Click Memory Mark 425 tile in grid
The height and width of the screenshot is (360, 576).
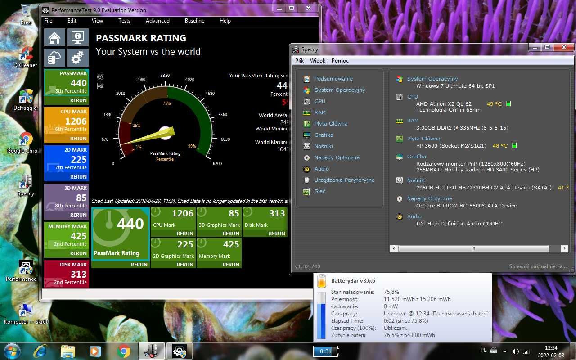[x=219, y=253]
